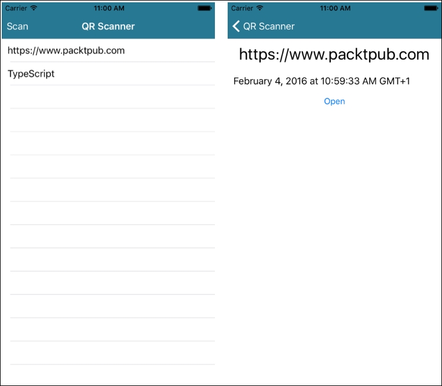The width and height of the screenshot is (442, 386).
Task: Tap the Scan button in the navigation bar
Action: click(17, 27)
